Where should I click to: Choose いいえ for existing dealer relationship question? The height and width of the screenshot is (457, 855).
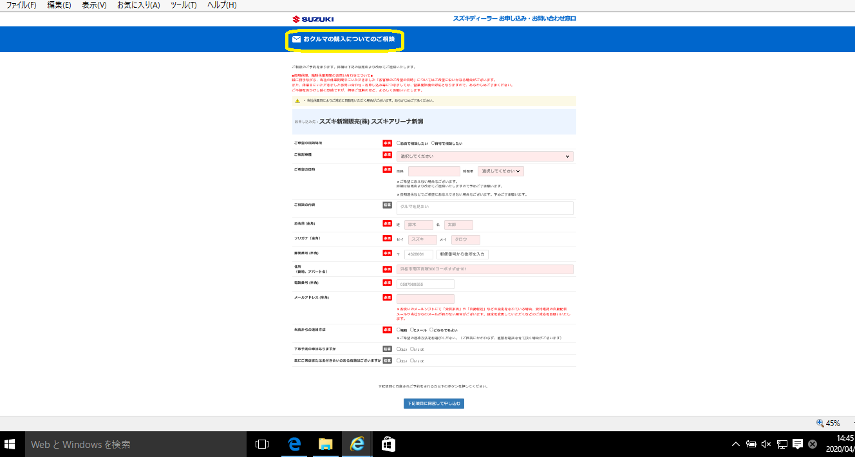click(x=412, y=360)
